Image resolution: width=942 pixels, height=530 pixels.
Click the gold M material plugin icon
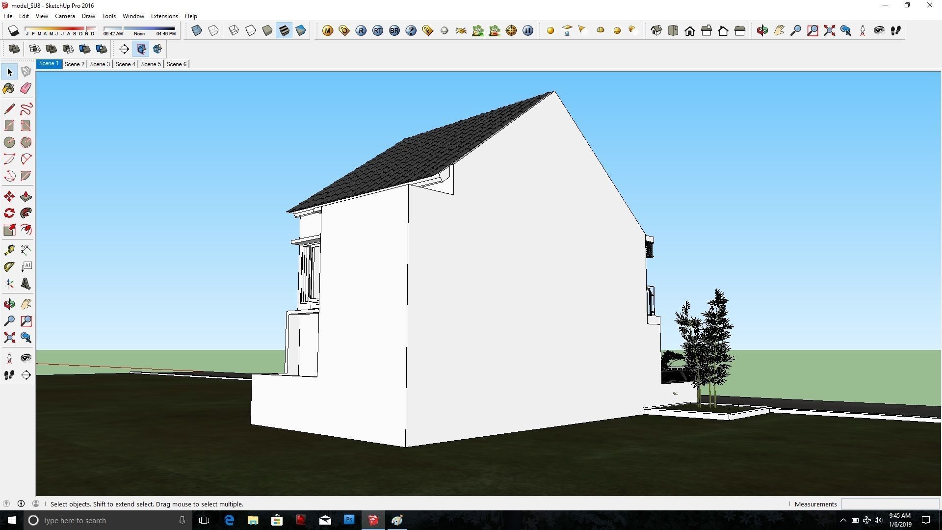(328, 30)
